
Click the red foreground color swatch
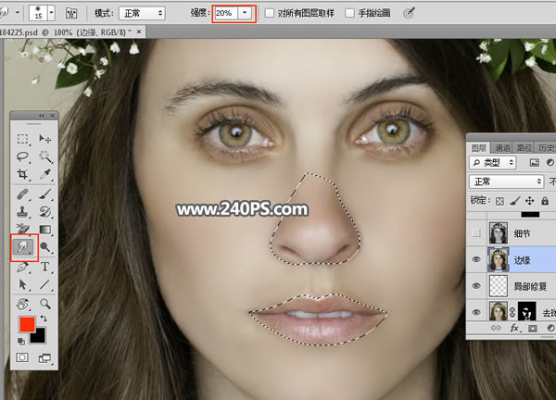coord(27,324)
